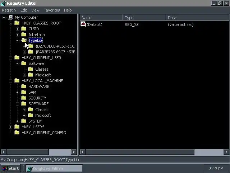The height and width of the screenshot is (173, 230).
Task: Open the View menu
Action: pos(35,10)
